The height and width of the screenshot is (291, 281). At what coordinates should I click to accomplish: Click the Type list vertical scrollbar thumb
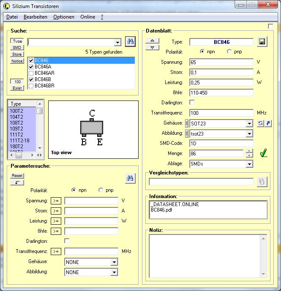[40, 111]
